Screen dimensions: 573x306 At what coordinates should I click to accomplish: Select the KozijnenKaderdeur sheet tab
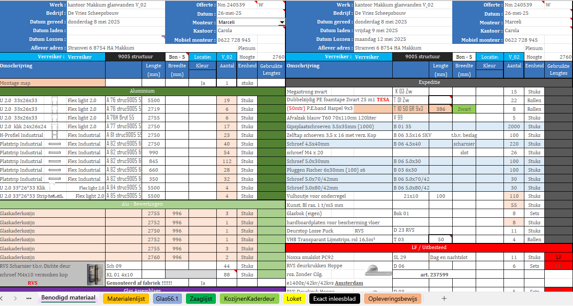(x=249, y=299)
